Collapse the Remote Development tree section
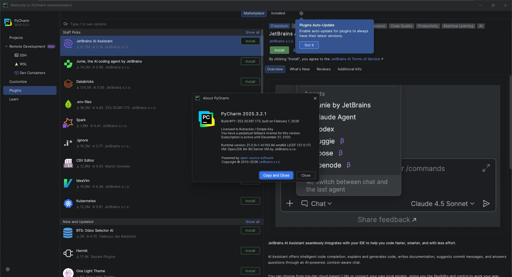512x277 pixels. click(x=6, y=46)
